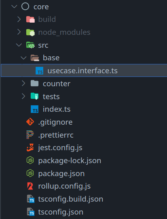
Task: Expand the node_modules folder arrow
Action: tap(19, 32)
